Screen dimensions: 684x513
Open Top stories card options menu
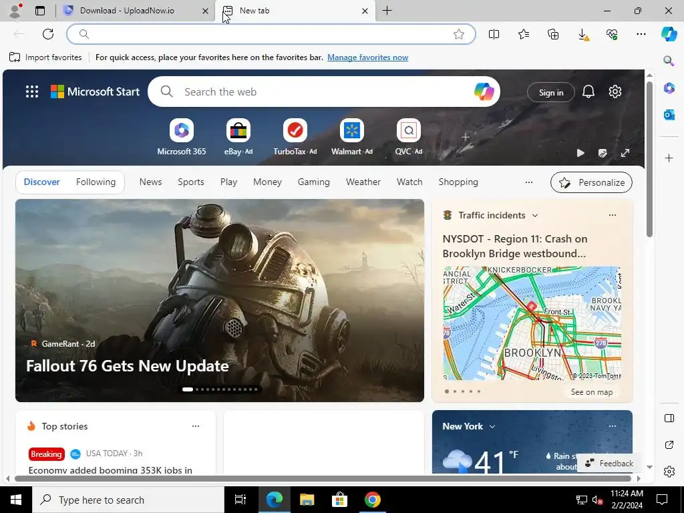[196, 426]
